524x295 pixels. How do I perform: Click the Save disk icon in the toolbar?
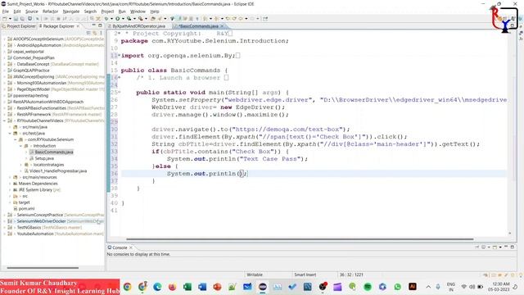pos(16,19)
